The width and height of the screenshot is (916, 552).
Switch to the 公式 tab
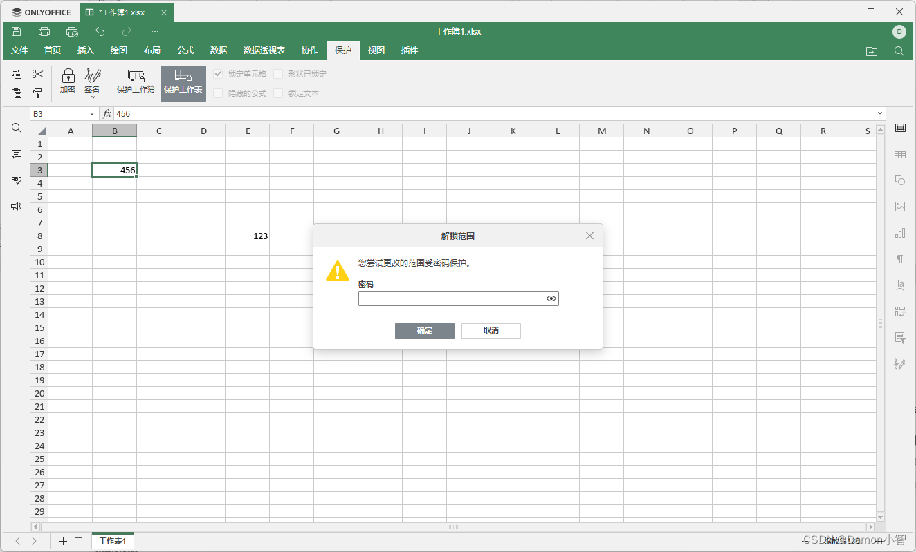pyautogui.click(x=185, y=50)
